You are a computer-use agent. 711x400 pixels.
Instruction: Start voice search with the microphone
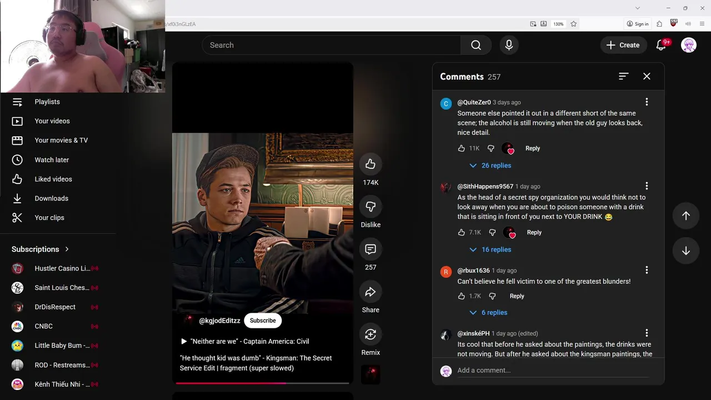point(509,45)
